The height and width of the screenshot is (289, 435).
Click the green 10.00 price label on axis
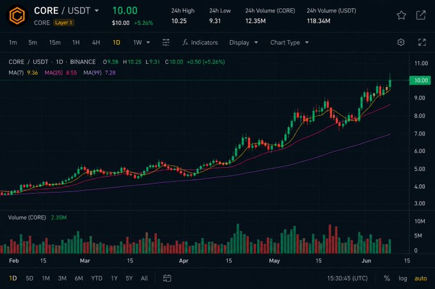[x=420, y=80]
